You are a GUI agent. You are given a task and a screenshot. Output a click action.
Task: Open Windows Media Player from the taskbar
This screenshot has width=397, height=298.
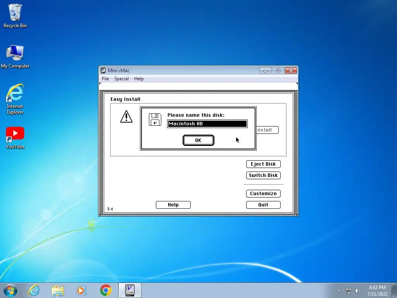81,290
